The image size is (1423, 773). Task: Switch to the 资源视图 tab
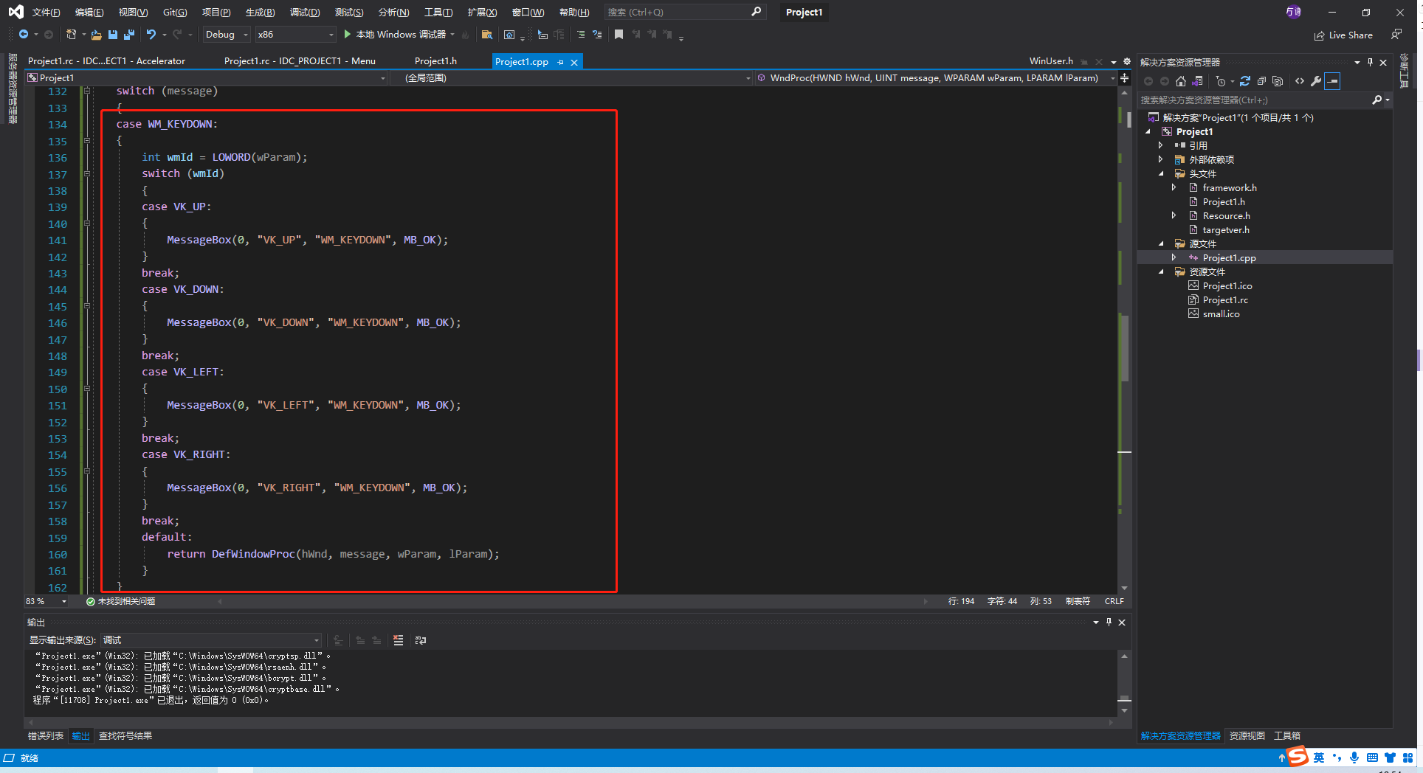(x=1247, y=736)
